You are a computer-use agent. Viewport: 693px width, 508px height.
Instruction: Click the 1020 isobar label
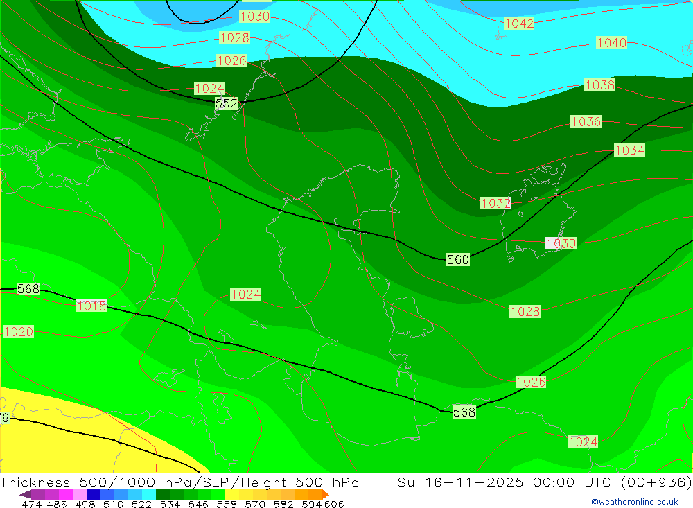(x=18, y=331)
